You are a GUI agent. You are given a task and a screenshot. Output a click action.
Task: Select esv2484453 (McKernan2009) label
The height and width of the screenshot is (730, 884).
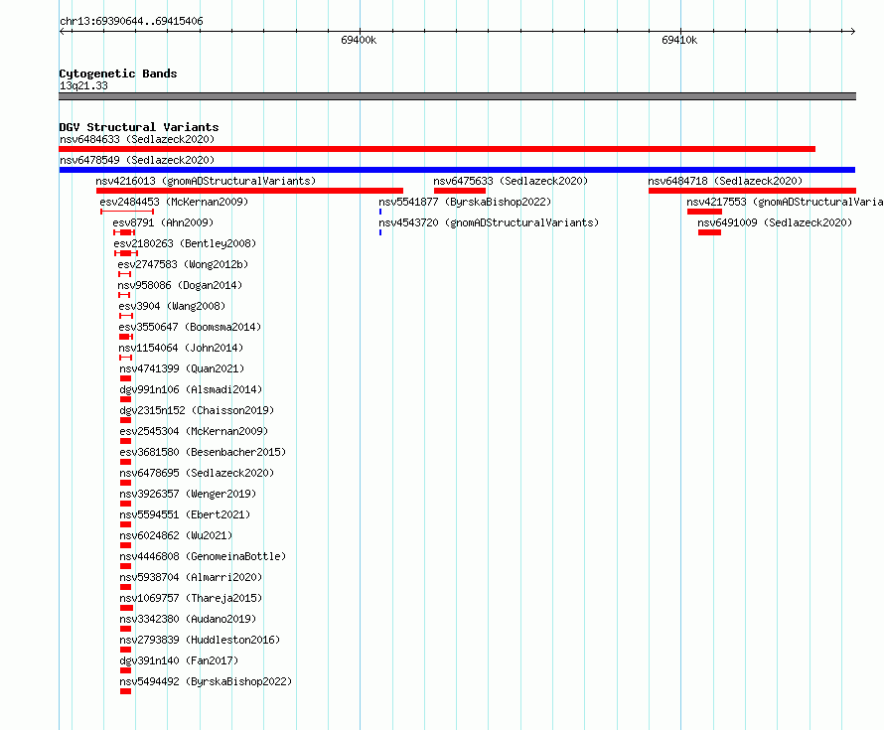pyautogui.click(x=174, y=202)
